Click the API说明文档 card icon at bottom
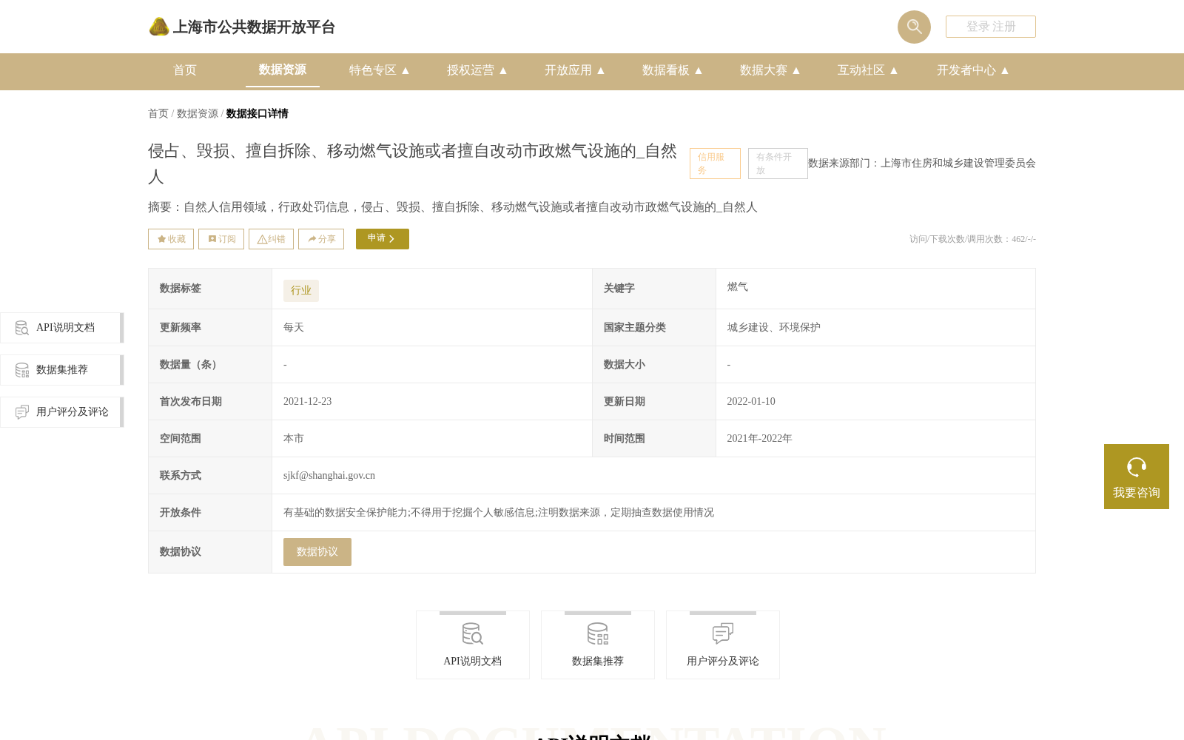Viewport: 1184px width, 740px height. click(473, 633)
